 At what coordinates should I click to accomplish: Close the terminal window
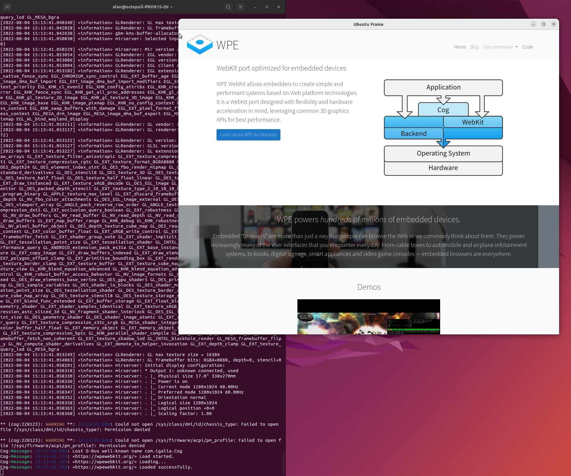click(x=279, y=7)
